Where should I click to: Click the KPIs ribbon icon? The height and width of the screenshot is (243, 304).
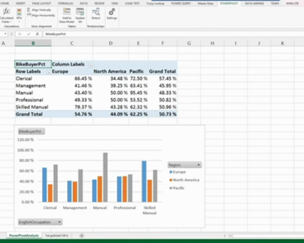click(x=19, y=12)
